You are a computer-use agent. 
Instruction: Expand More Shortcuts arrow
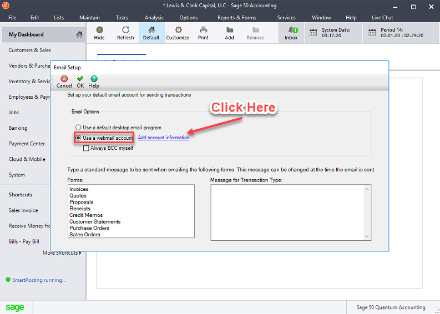[80, 253]
